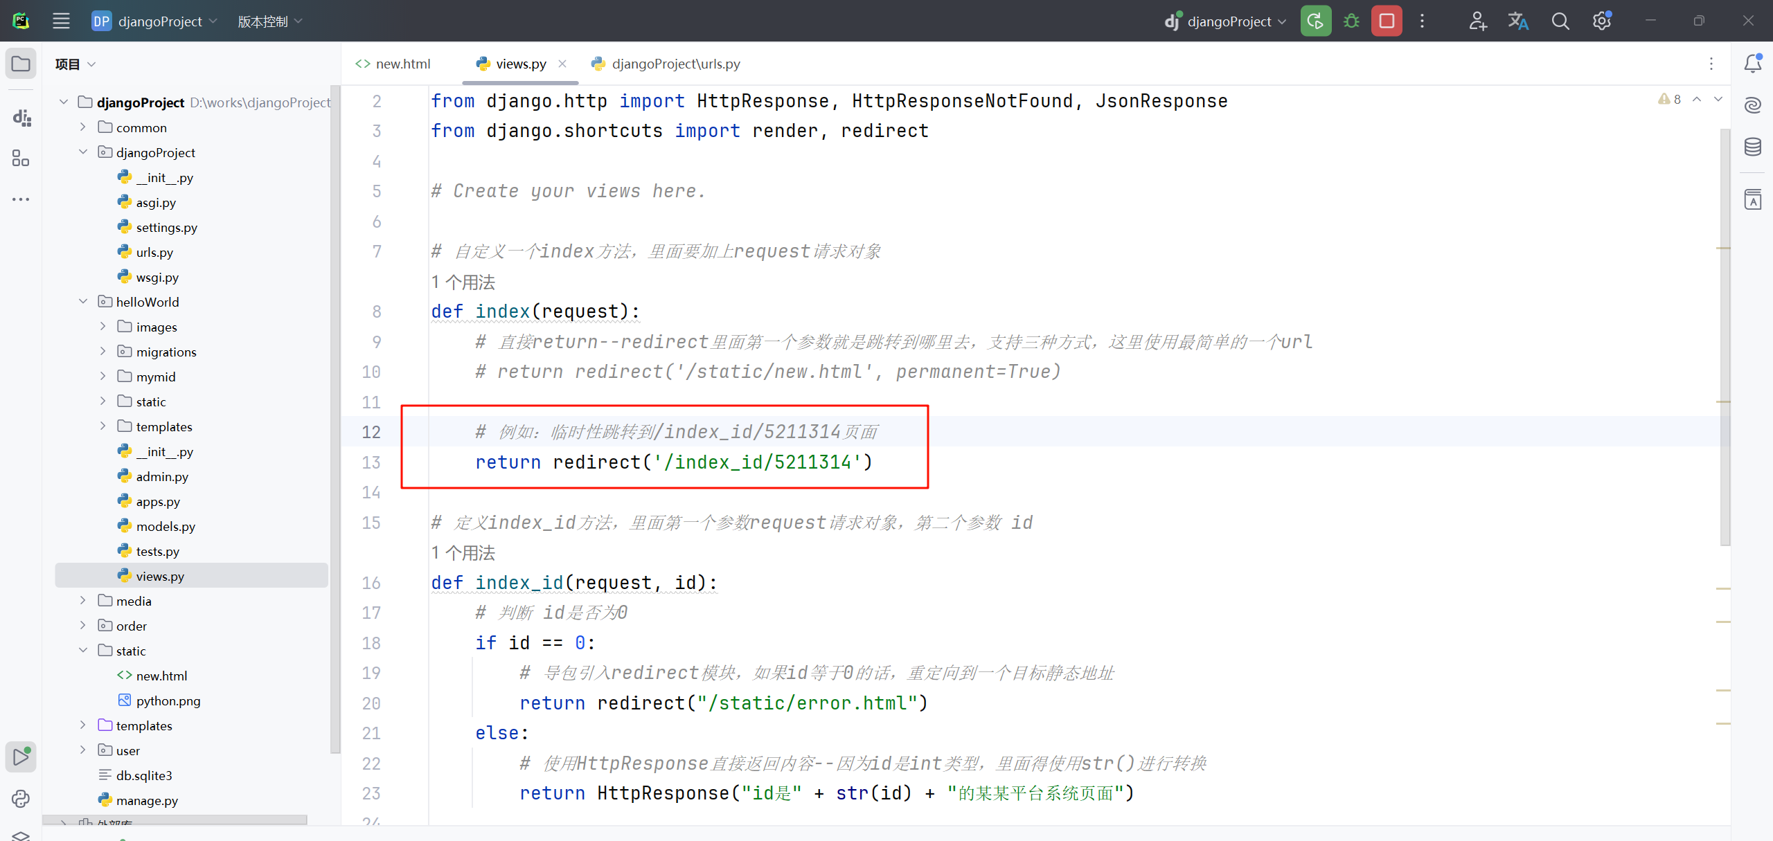Switch to the new.html tab
Screen dimensions: 1773x841
pyautogui.click(x=393, y=64)
